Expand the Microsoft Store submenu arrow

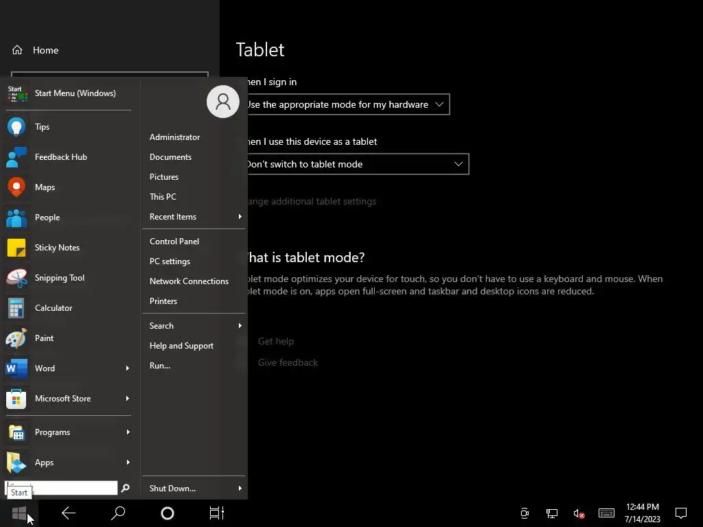pos(128,399)
